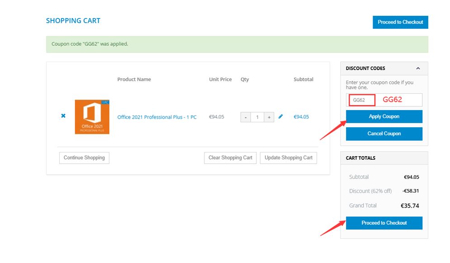Click the Discount Codes panel title

click(365, 69)
